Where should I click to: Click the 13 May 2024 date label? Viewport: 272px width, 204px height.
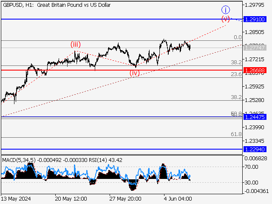click(16, 198)
